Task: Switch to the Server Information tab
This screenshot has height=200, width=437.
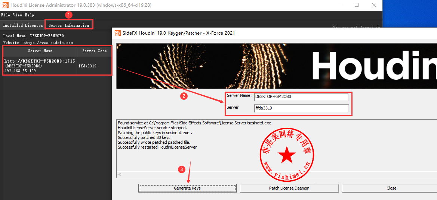Action: pyautogui.click(x=68, y=25)
